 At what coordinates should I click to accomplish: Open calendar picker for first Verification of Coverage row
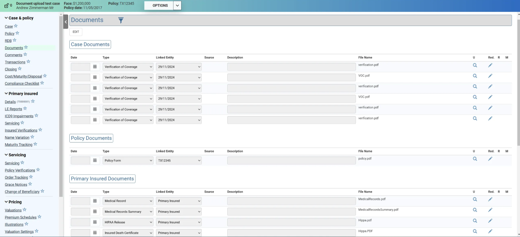pyautogui.click(x=95, y=67)
